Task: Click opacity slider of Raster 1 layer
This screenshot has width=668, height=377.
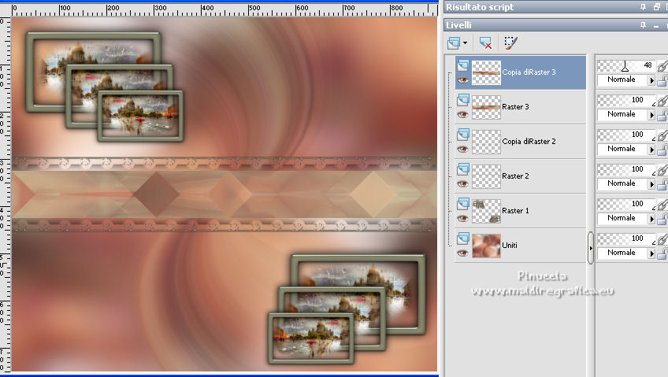Action: pos(625,205)
